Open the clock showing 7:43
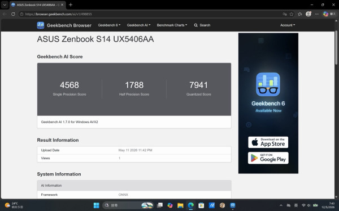Screen dimensions: 339x211 pos(328,205)
